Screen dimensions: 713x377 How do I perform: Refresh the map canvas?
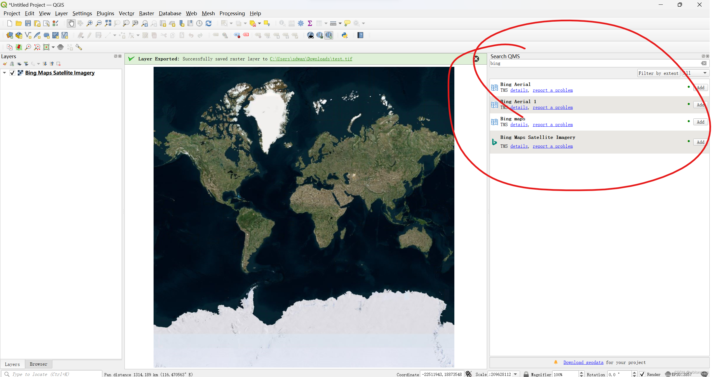(209, 23)
